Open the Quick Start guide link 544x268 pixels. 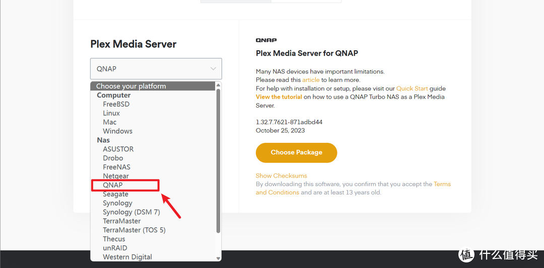(412, 88)
